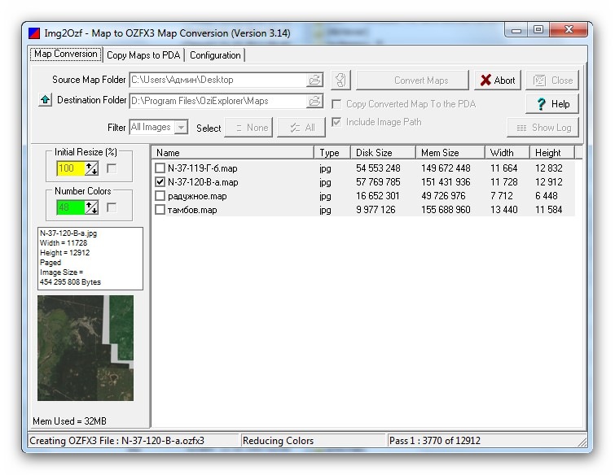Sort by the Disk Size column header
The width and height of the screenshot is (615, 475).
pos(382,153)
